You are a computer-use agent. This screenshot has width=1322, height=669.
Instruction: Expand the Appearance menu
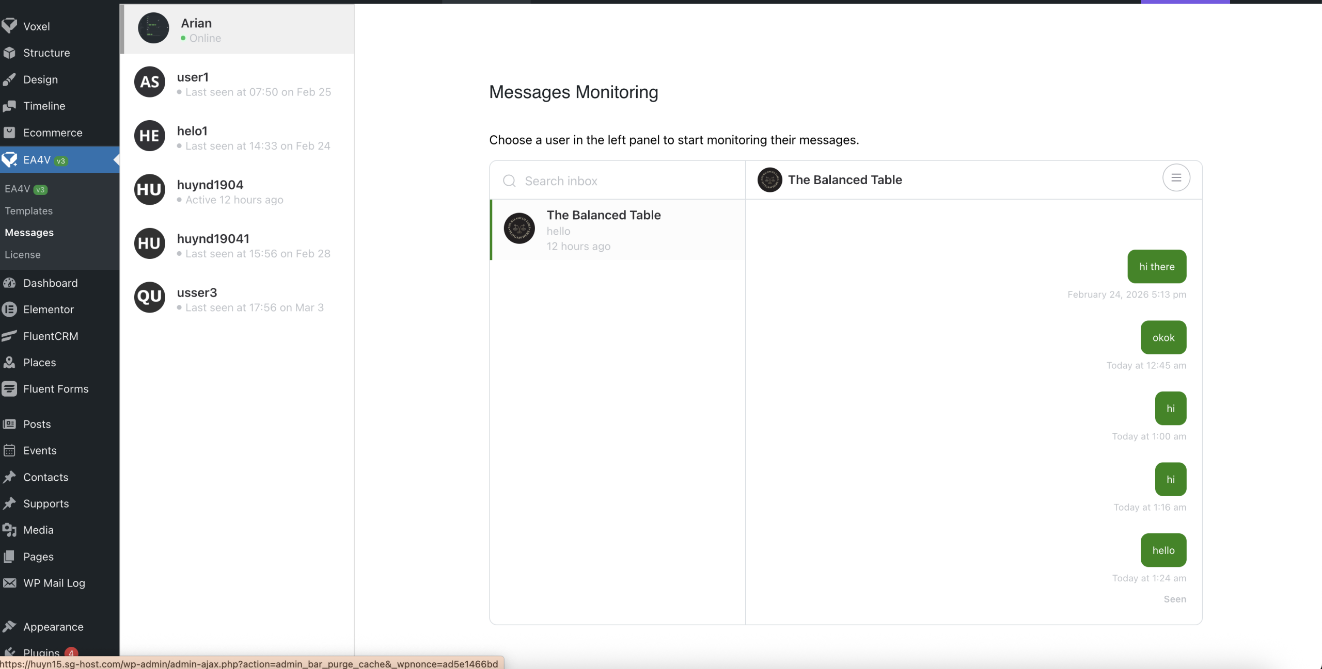53,627
